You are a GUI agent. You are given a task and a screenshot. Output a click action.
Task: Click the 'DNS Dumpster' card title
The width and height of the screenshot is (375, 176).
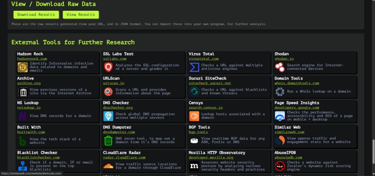[117, 127]
